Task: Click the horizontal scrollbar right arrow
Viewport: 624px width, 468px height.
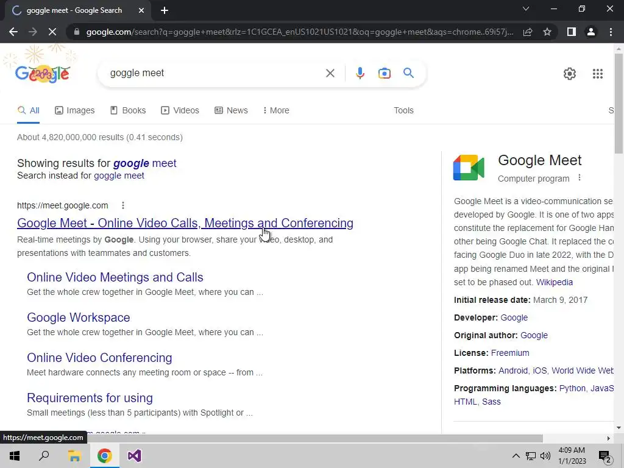Action: (609, 439)
